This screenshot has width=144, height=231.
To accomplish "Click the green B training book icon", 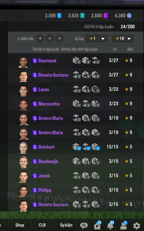I will click(82, 16).
